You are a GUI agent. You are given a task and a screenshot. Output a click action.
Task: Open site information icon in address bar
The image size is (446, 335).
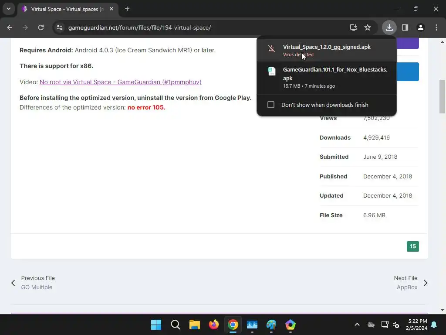pos(60,27)
